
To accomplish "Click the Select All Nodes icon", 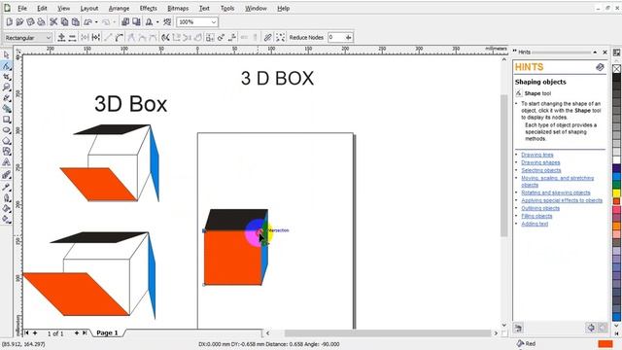I will click(x=280, y=37).
